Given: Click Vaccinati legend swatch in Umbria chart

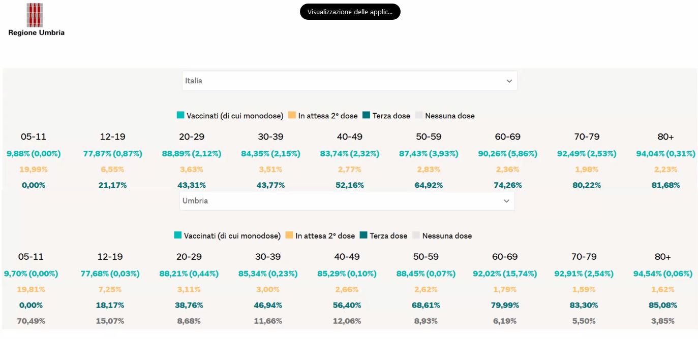Looking at the screenshot, I should (178, 235).
